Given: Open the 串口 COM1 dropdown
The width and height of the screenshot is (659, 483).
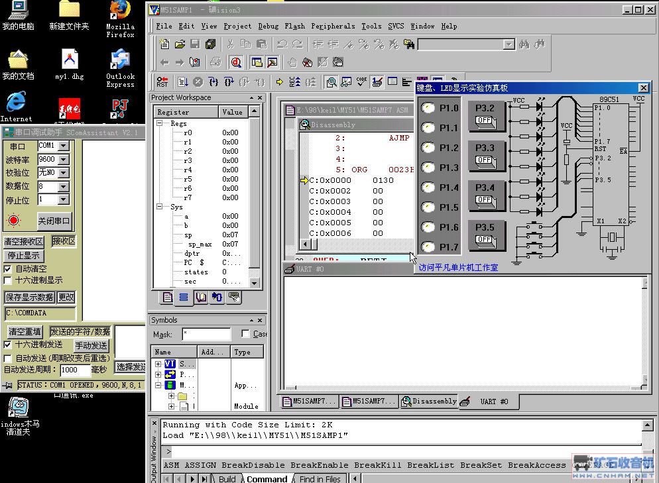Looking at the screenshot, I should click(64, 146).
